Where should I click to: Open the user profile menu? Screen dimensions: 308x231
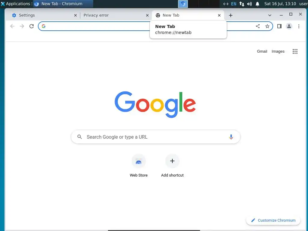pyautogui.click(x=289, y=26)
